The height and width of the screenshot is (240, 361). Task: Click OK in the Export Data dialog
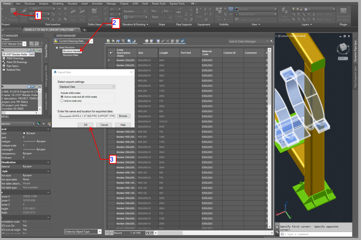coord(85,125)
